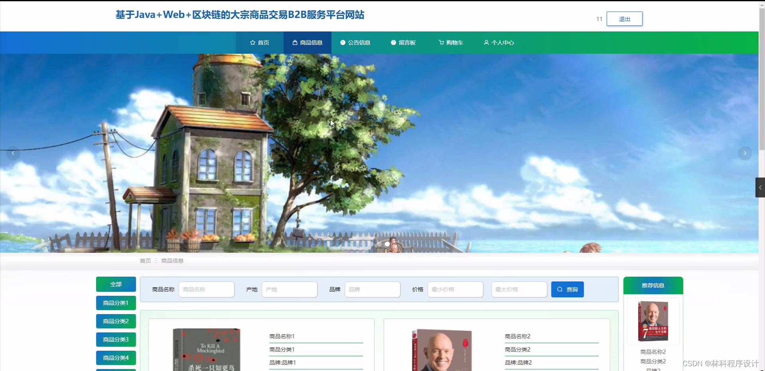Viewport: 765px width, 371px height.
Task: Open the 留言板 nav tab
Action: point(403,43)
